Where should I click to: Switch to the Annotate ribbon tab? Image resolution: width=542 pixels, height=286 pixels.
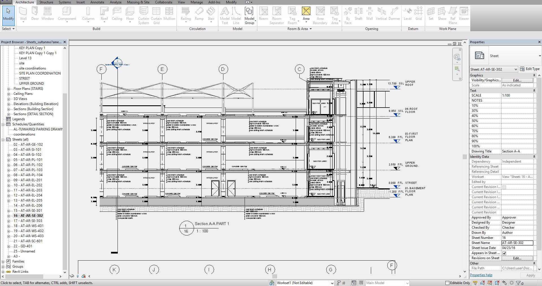pyautogui.click(x=97, y=2)
